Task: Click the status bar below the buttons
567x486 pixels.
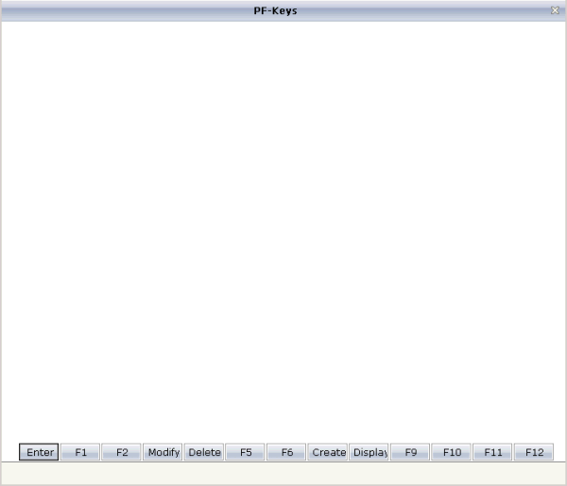Action: [283, 474]
